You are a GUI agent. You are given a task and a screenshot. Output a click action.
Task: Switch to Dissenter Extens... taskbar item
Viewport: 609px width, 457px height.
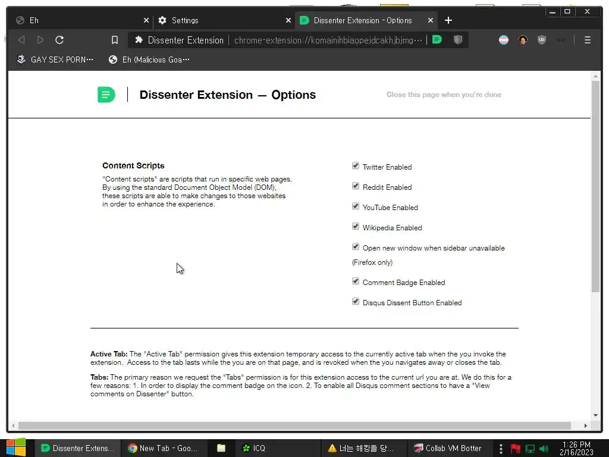pos(78,448)
